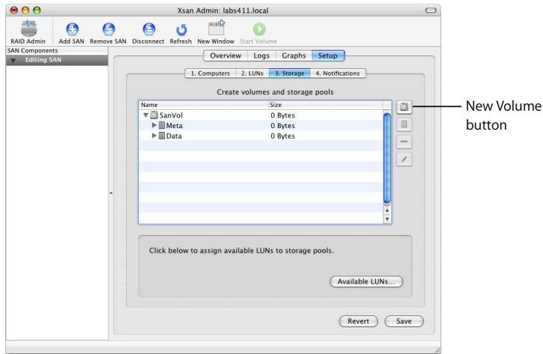Viewport: 543px width, 354px height.
Task: Click the minus remove icon button
Action: [404, 142]
